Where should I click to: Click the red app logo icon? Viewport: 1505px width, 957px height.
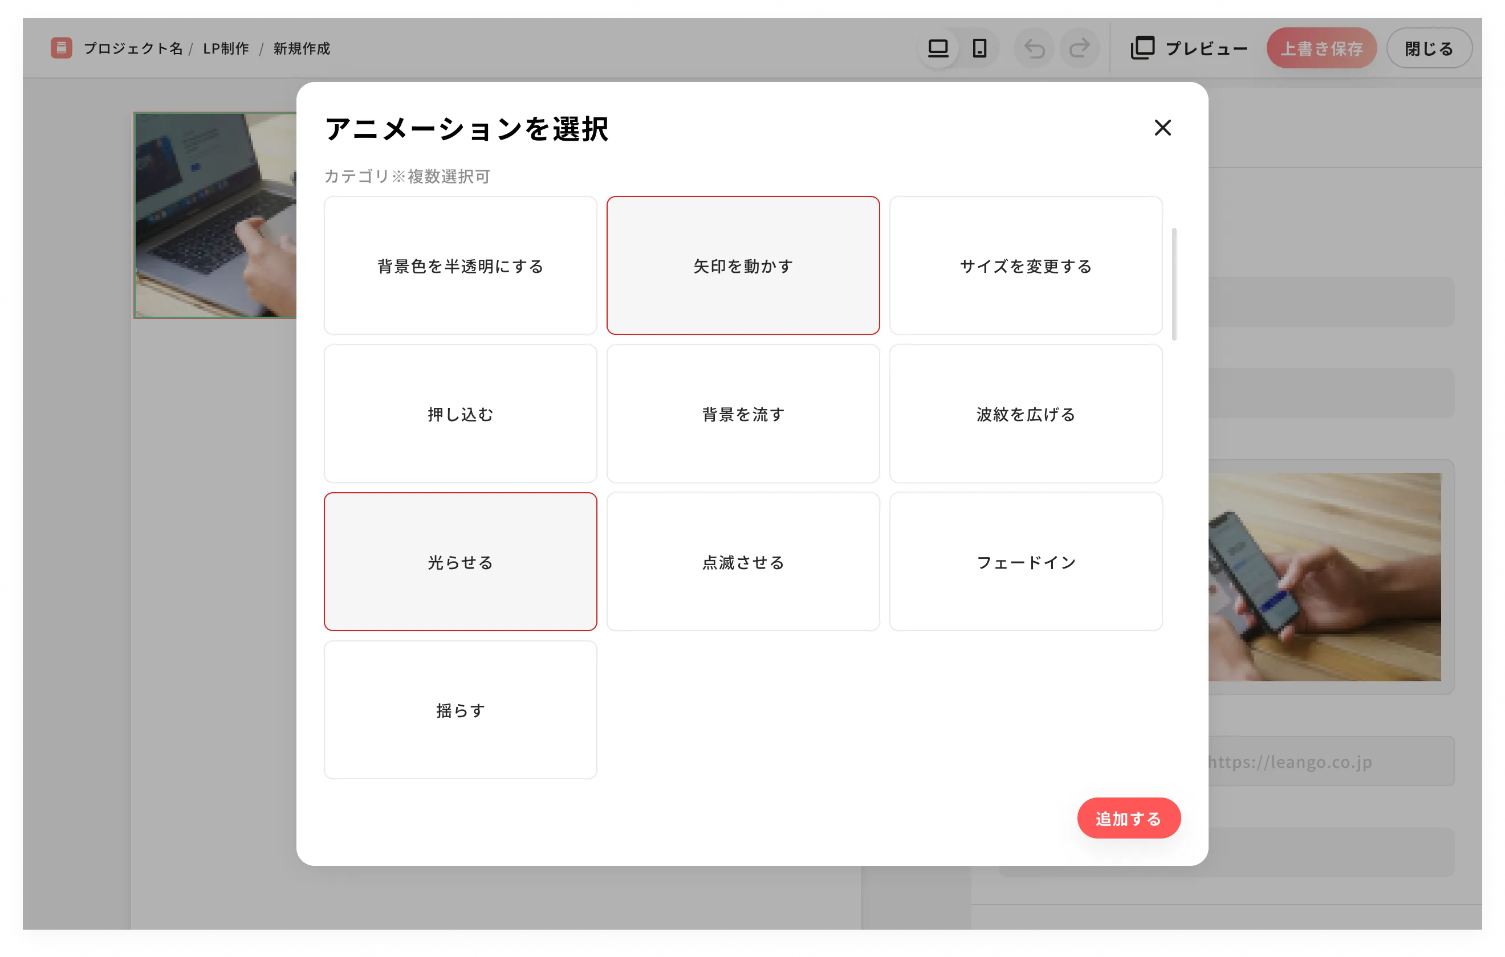click(62, 48)
